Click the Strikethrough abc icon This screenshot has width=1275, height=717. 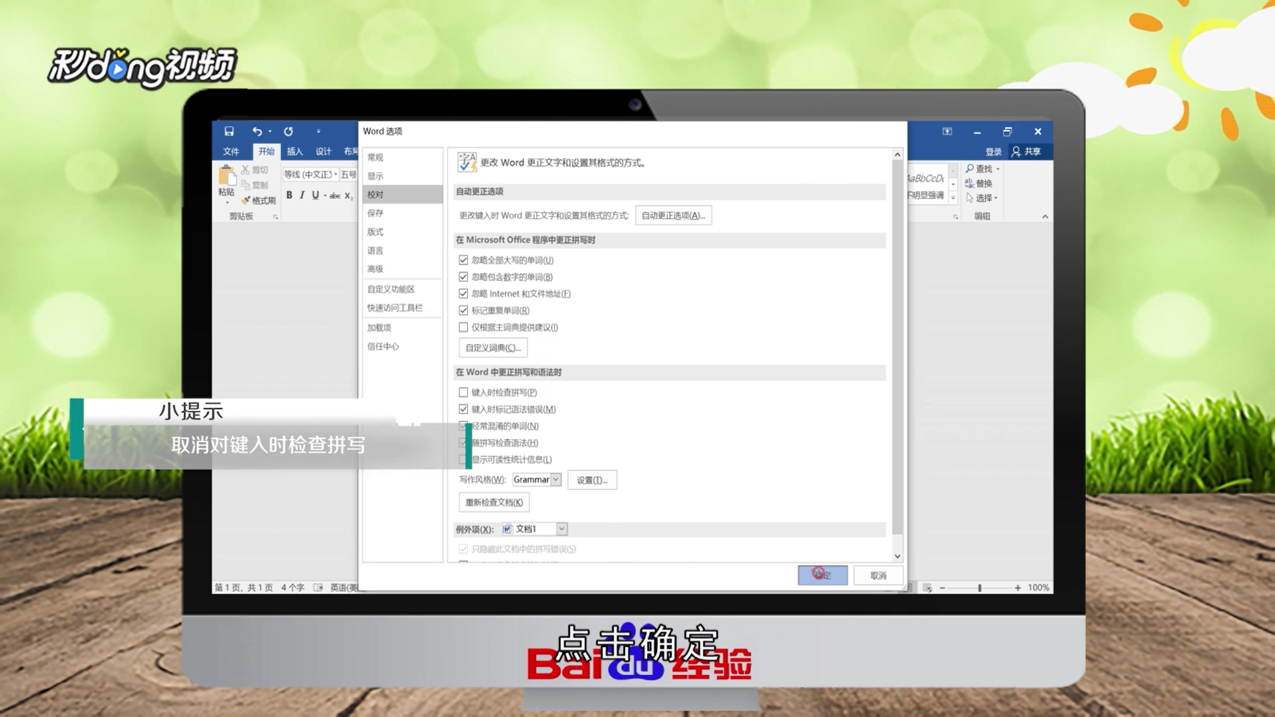(x=335, y=195)
